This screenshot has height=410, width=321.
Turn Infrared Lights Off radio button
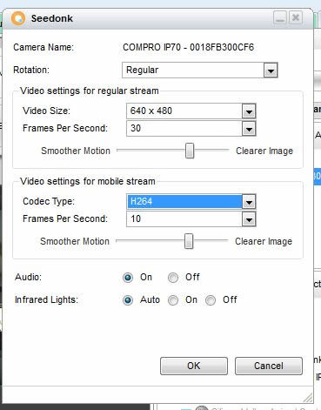[211, 300]
